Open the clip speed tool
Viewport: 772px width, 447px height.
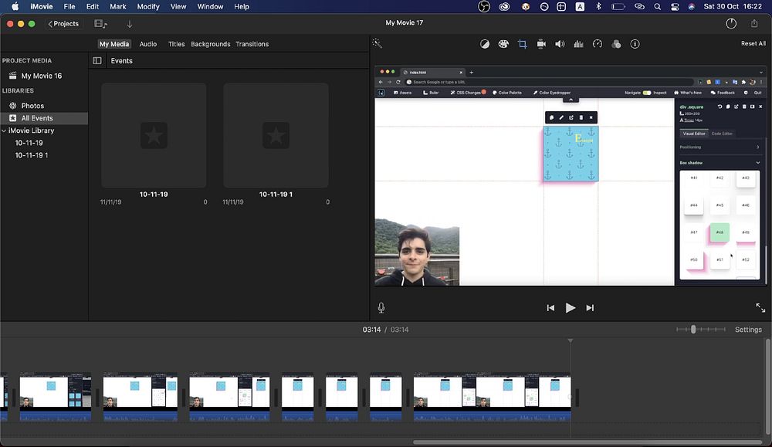pos(597,44)
